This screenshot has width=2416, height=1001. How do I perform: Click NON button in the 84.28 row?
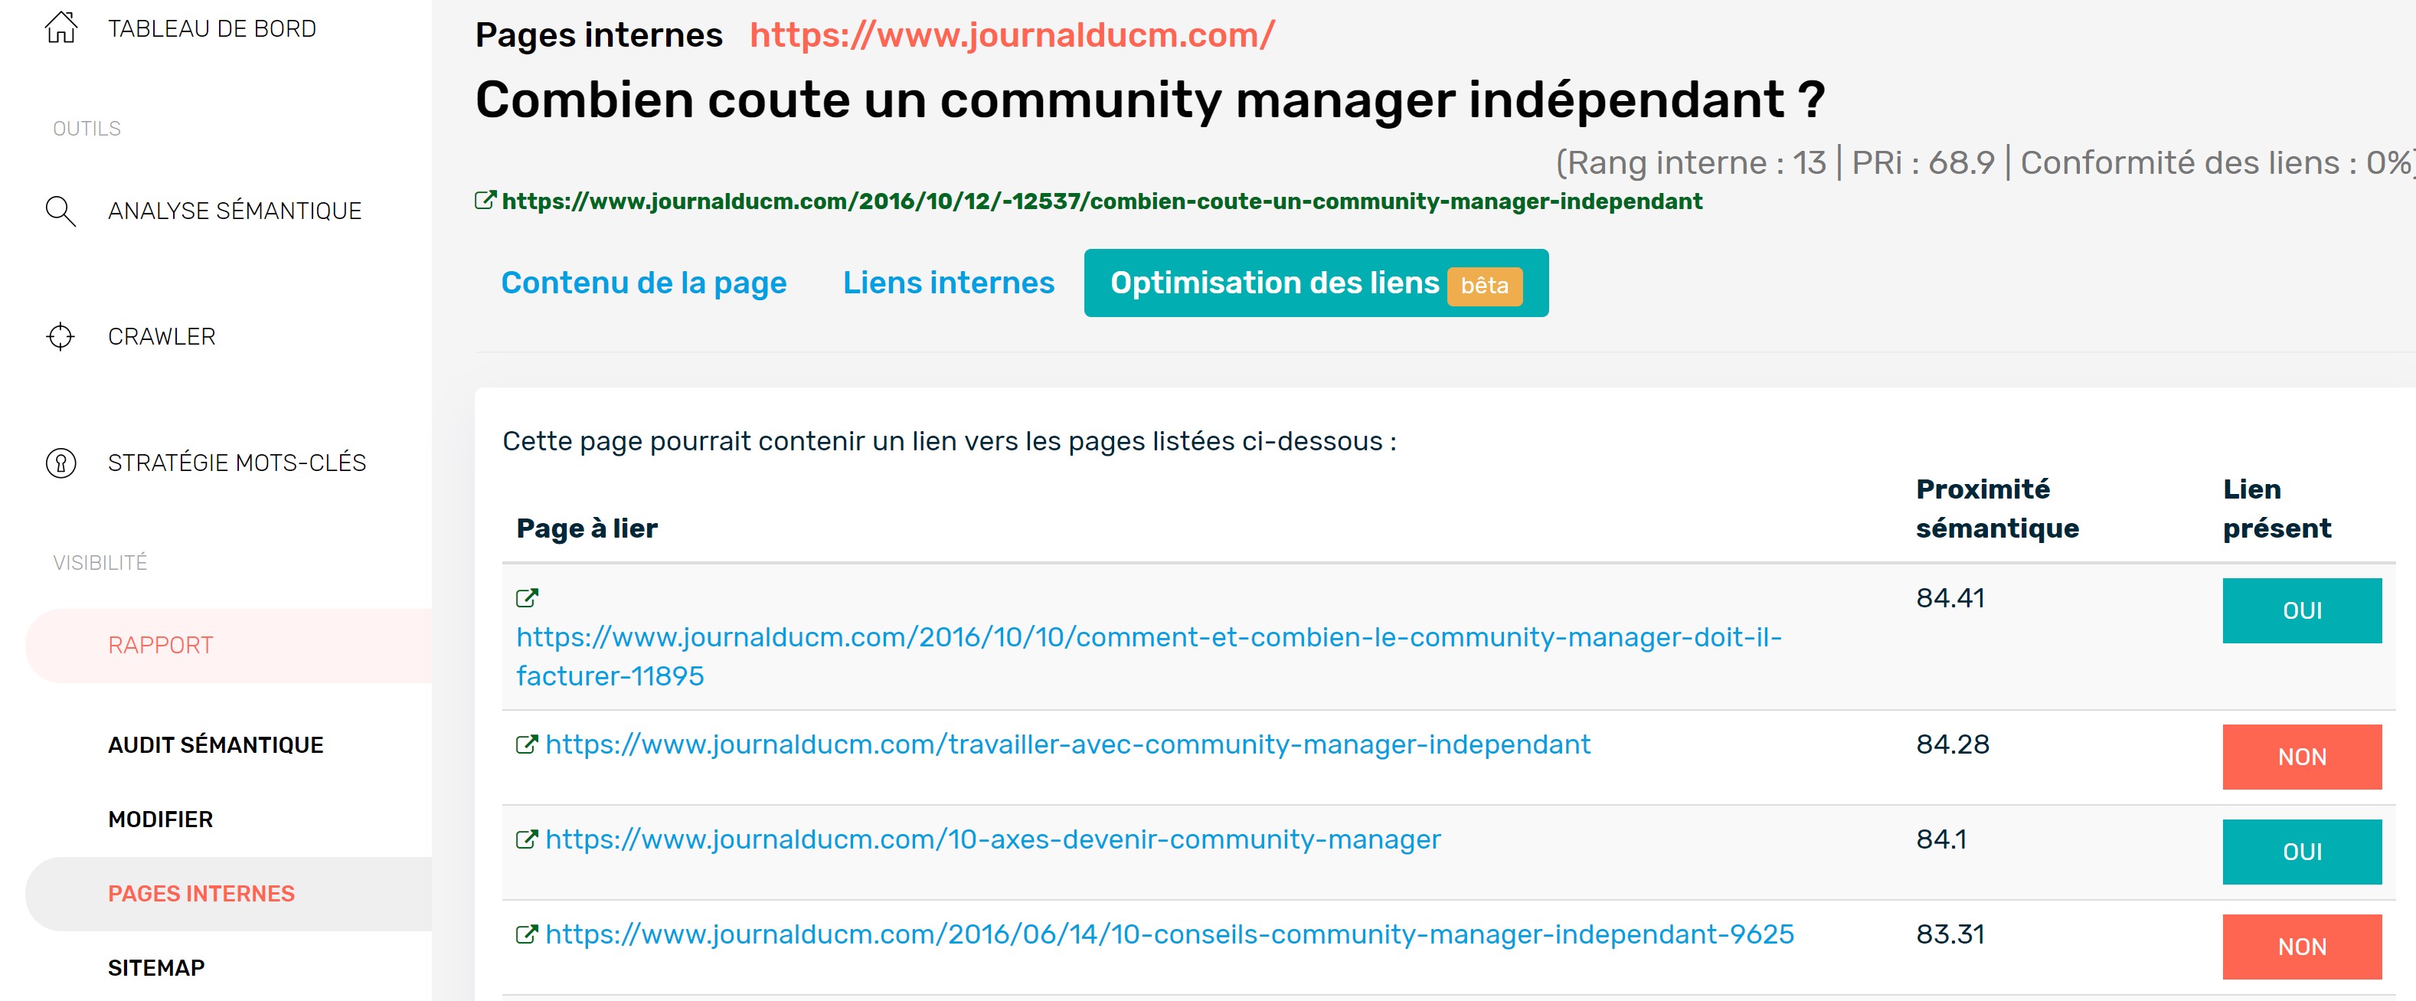click(x=2302, y=757)
